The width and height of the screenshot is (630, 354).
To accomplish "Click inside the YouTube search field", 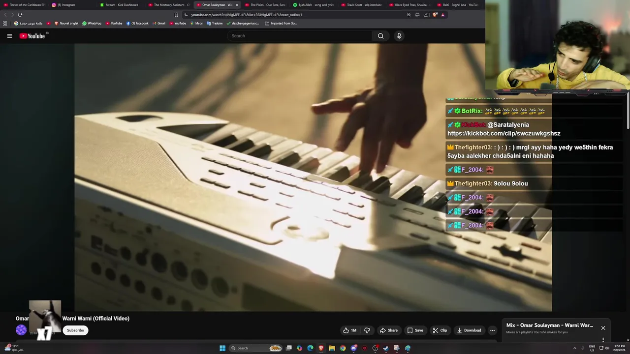I will pyautogui.click(x=300, y=36).
